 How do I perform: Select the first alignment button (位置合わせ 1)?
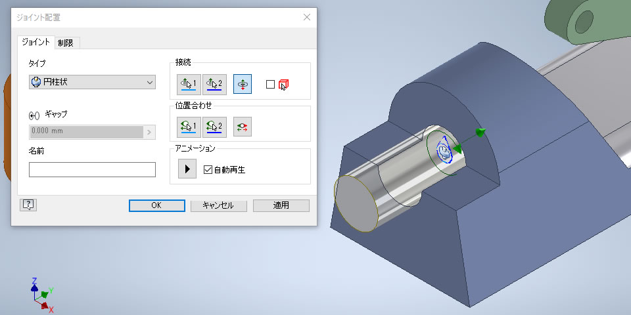[x=189, y=127]
